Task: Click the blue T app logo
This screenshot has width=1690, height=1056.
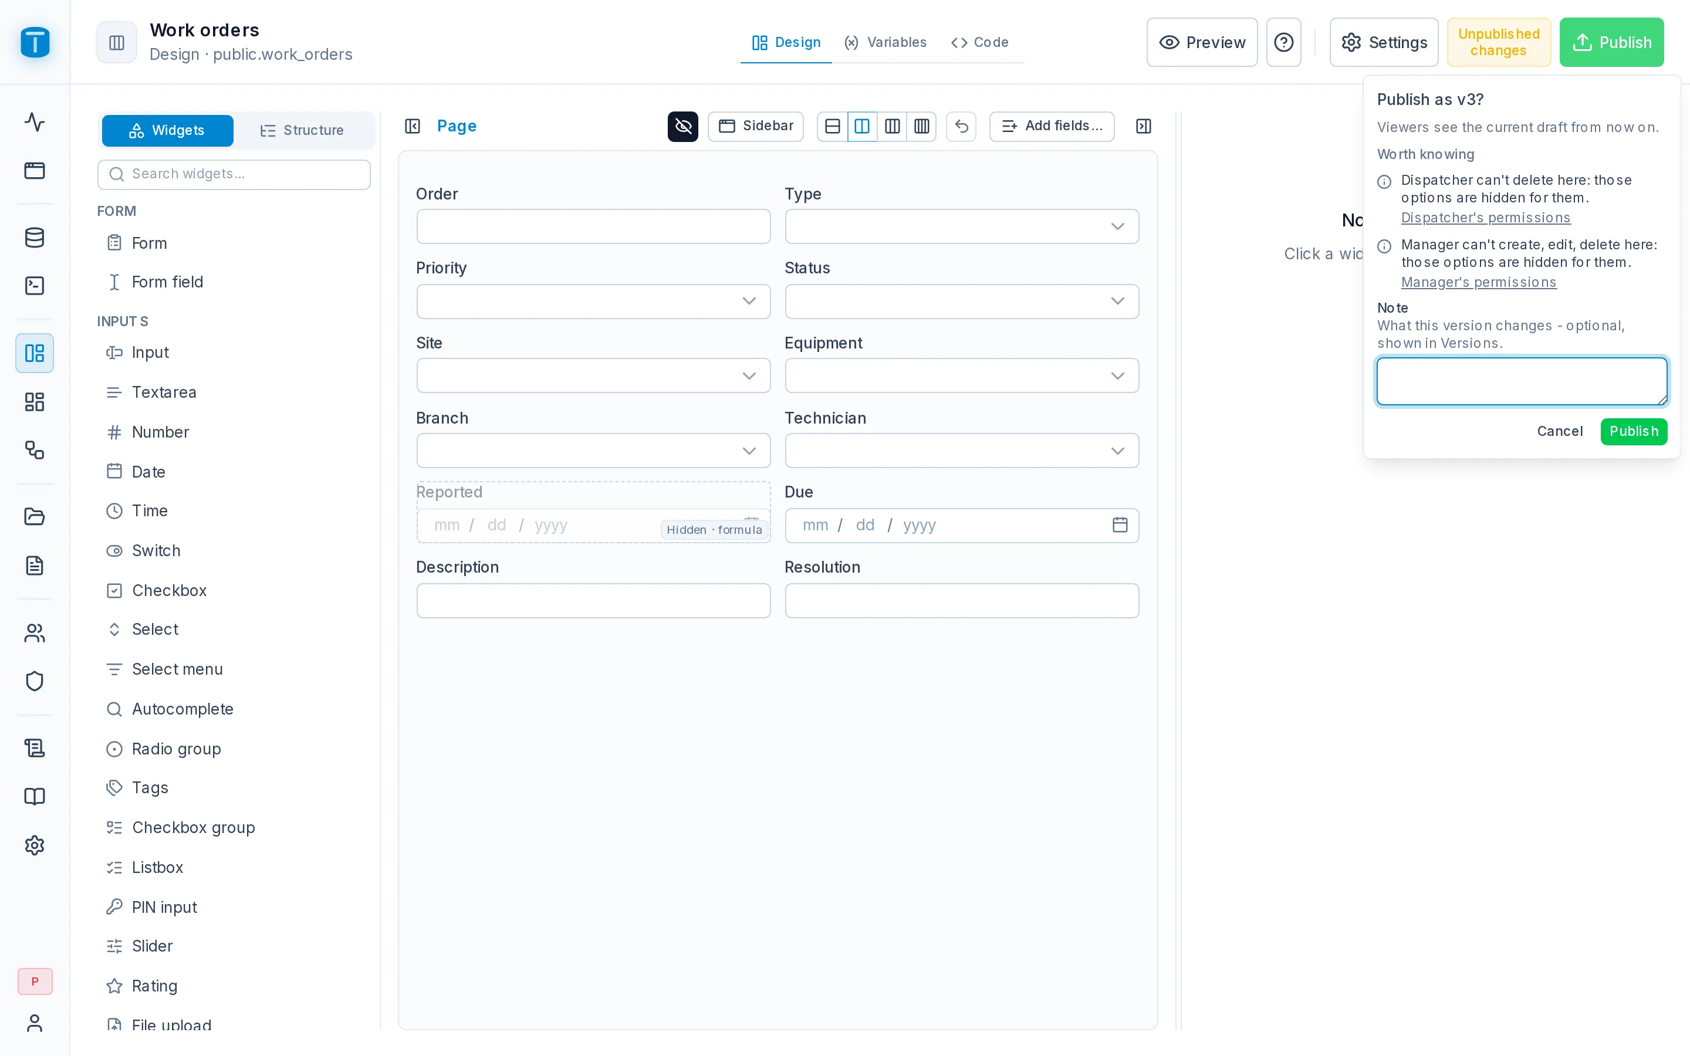Action: tap(35, 42)
